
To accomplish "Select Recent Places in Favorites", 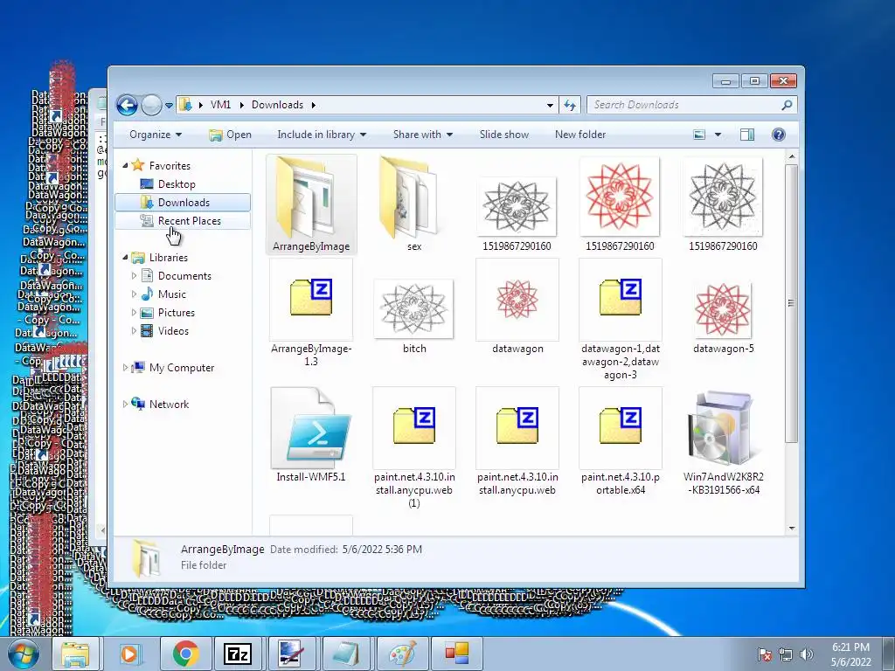I will [183, 221].
